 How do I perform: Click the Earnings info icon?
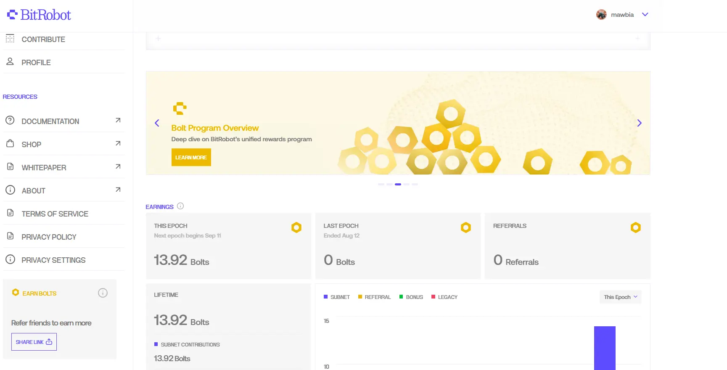[180, 206]
